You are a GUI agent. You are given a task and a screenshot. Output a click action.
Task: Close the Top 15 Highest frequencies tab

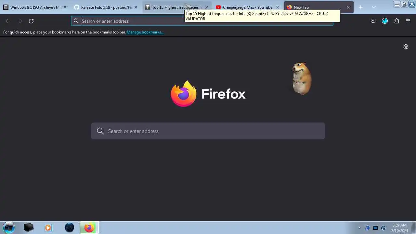(206, 7)
